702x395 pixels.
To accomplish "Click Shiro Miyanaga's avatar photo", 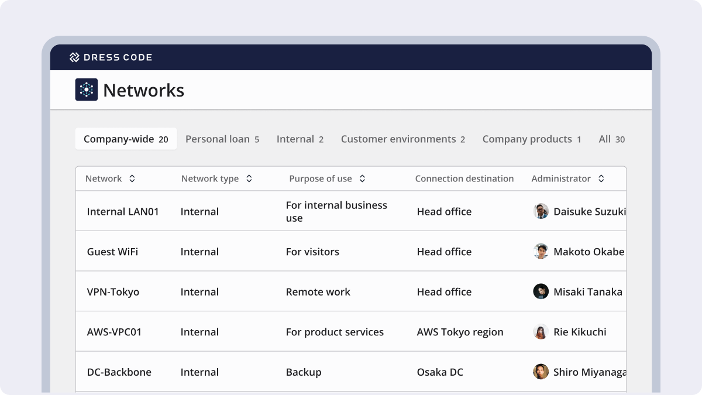I will [541, 371].
